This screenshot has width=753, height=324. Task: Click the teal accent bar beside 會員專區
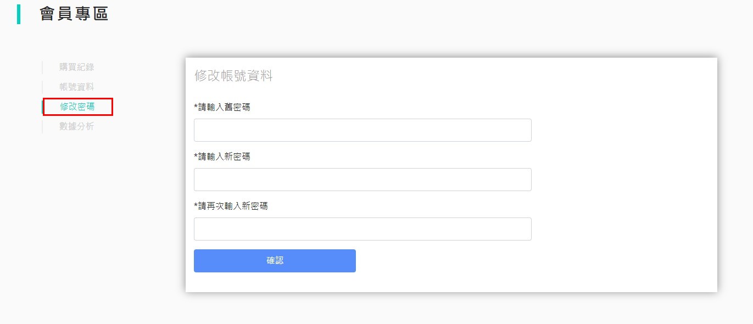click(19, 14)
